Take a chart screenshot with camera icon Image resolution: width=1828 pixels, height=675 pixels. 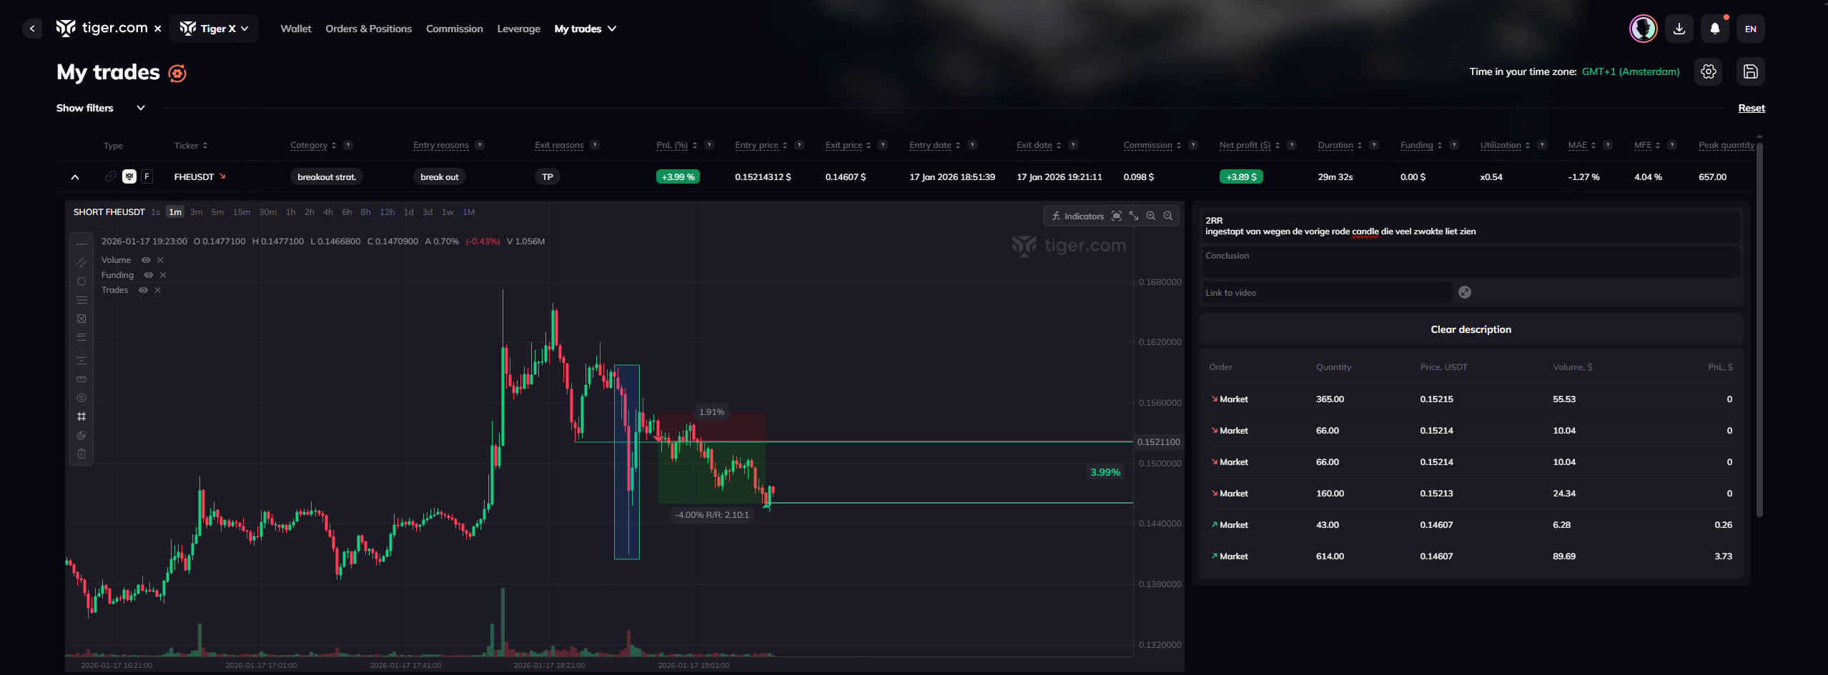(x=1116, y=216)
